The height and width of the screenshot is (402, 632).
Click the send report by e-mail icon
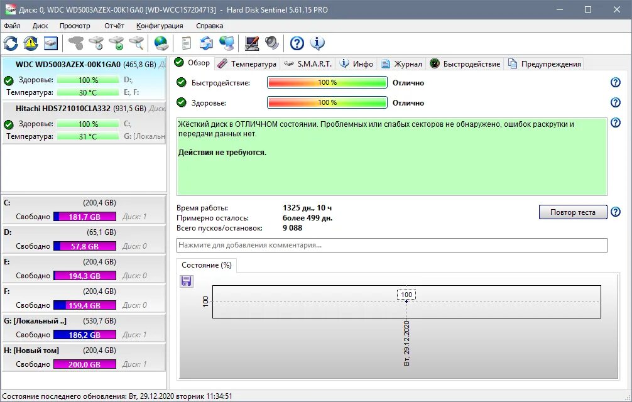206,43
